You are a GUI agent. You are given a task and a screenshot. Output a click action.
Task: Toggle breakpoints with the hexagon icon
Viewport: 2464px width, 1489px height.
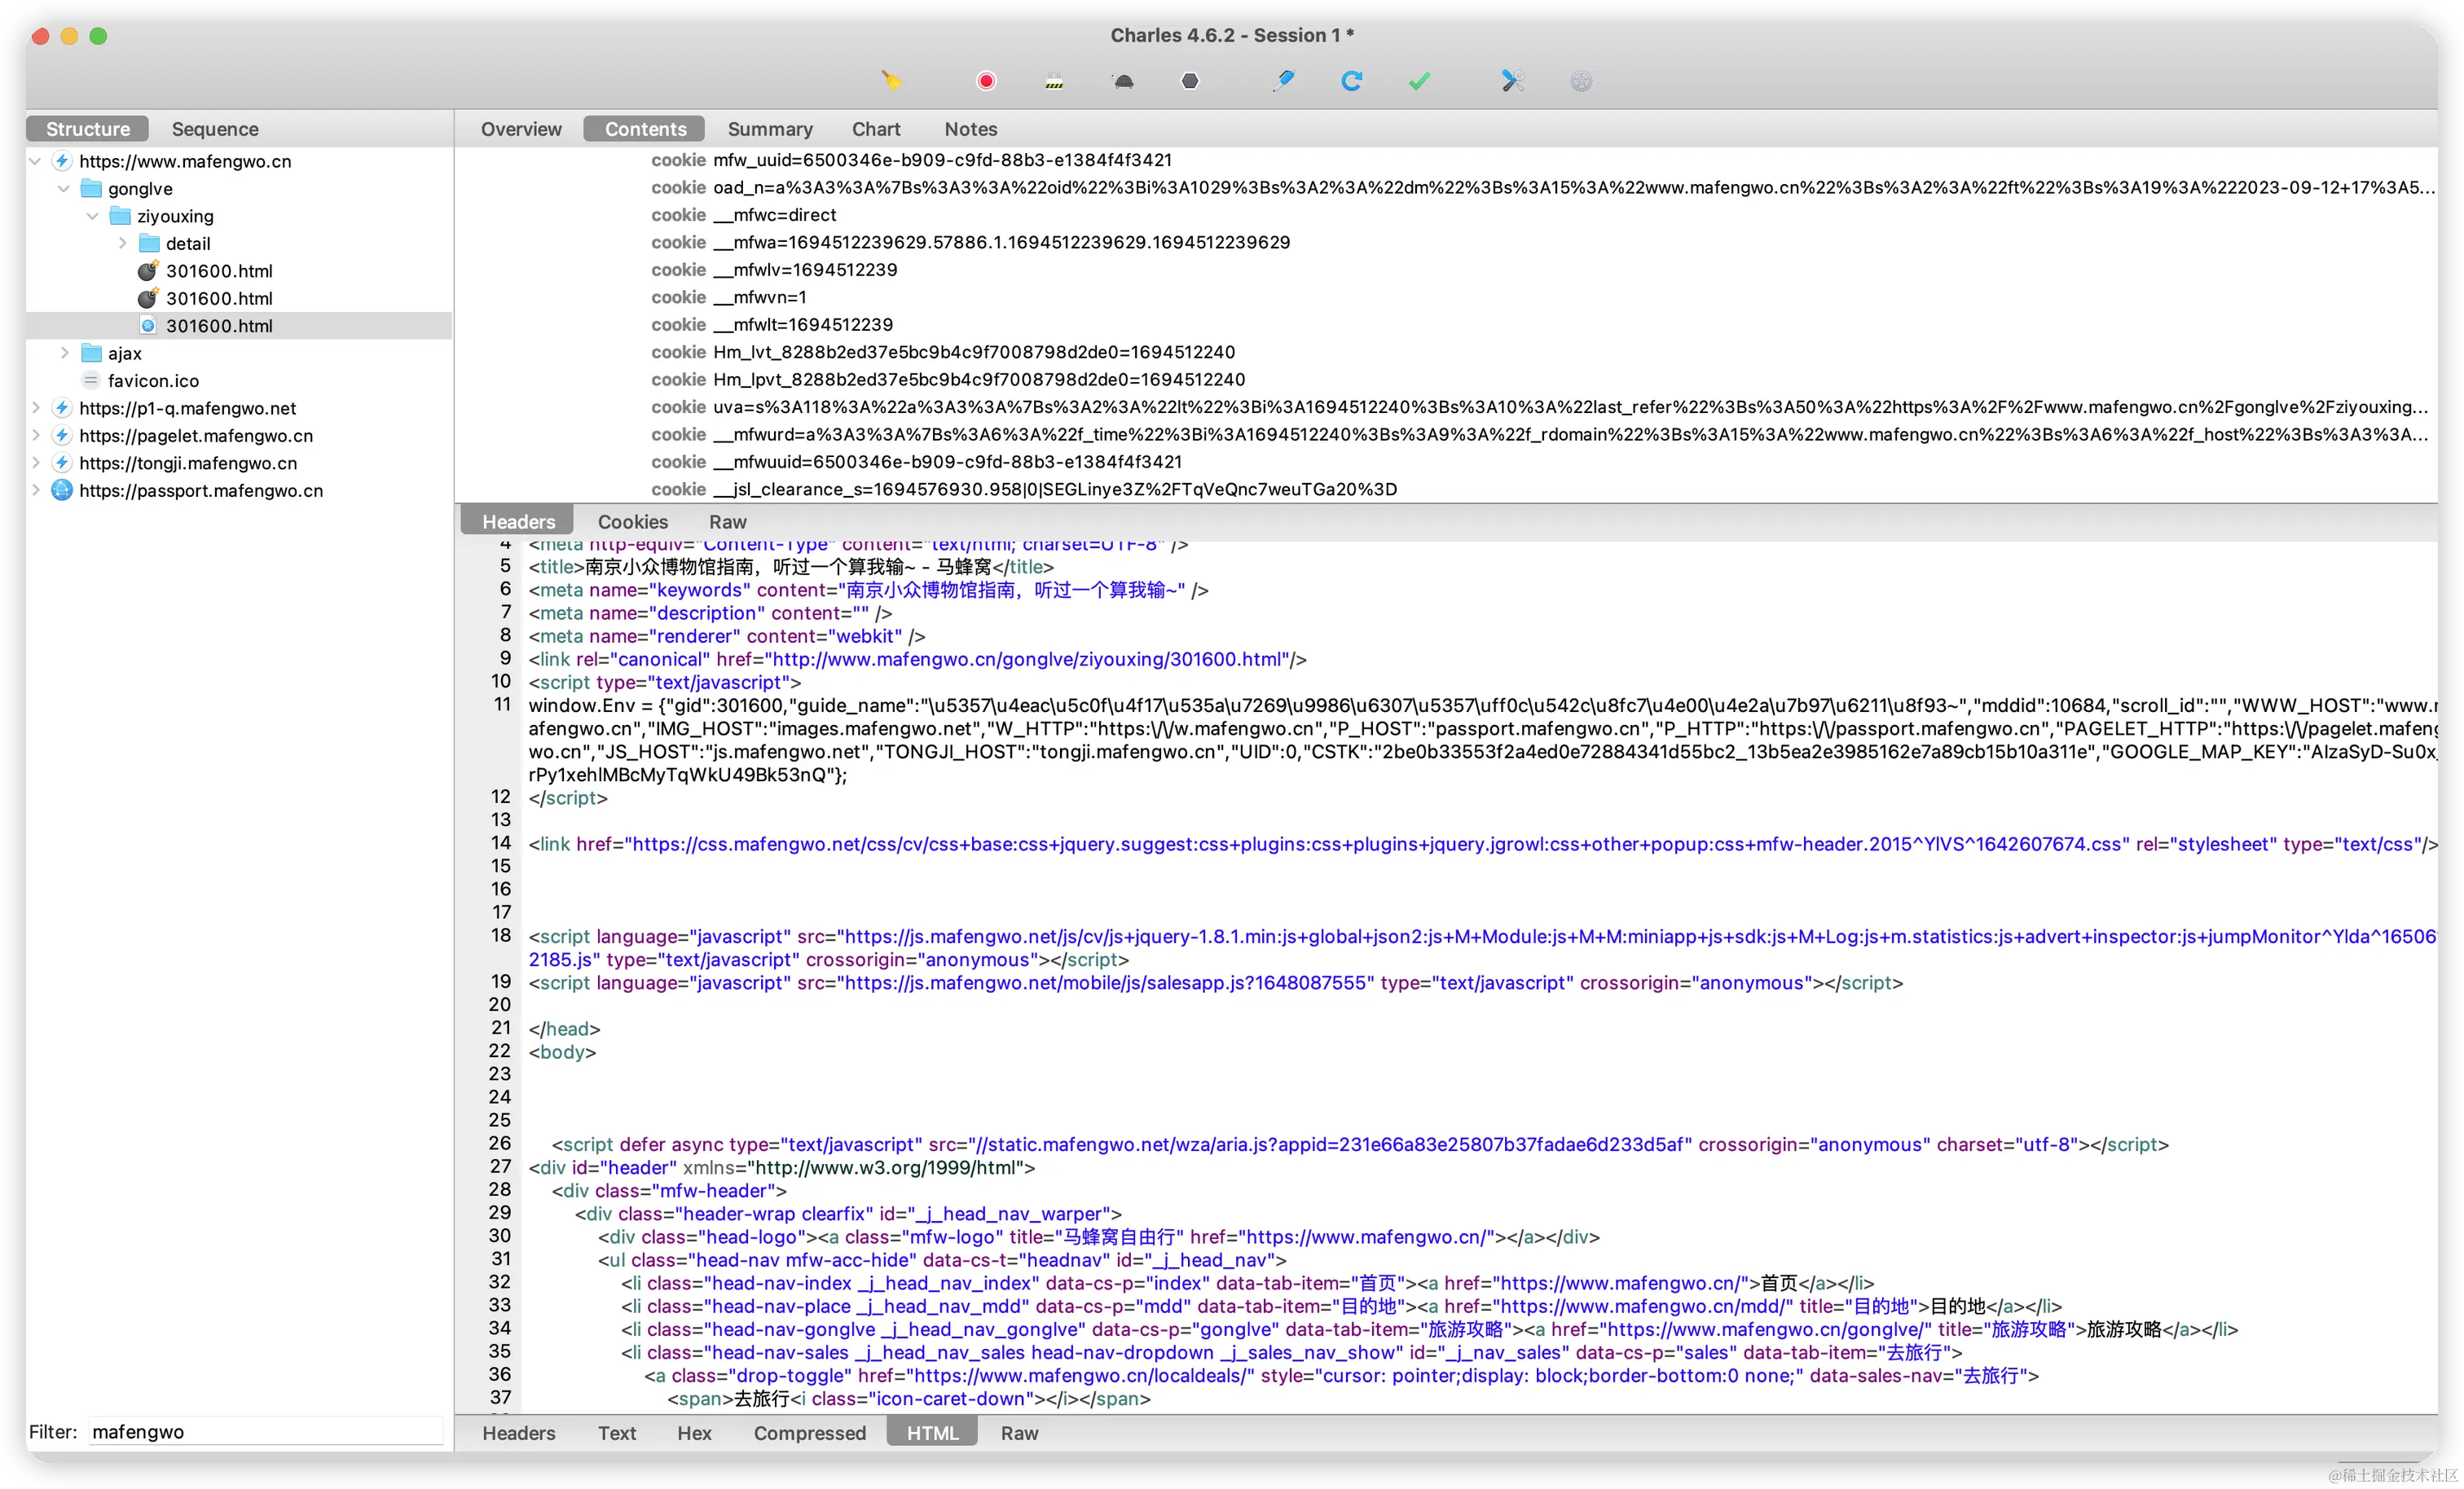click(x=1189, y=81)
